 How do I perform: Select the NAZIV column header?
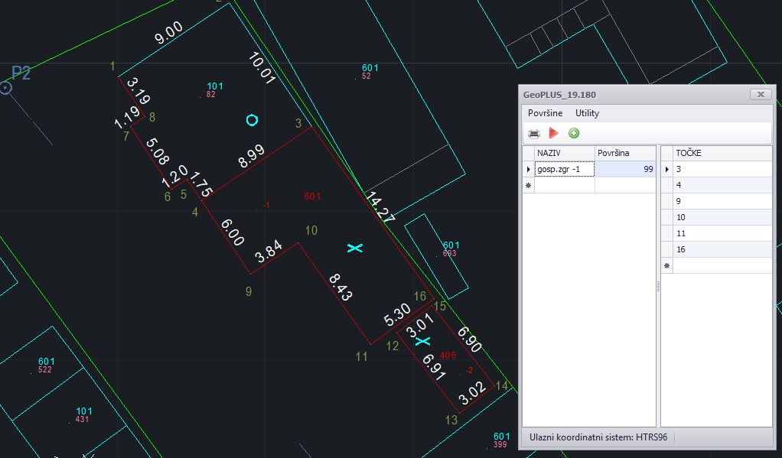565,153
